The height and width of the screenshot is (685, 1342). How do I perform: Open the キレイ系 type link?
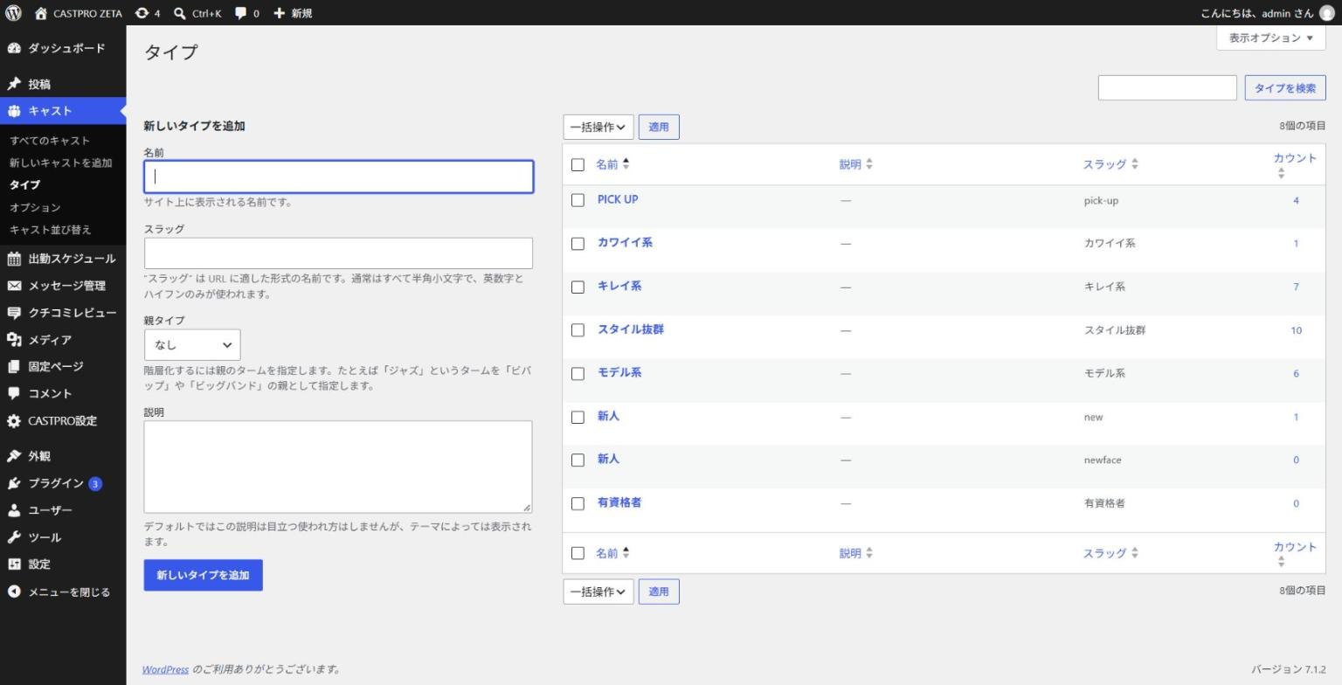(619, 286)
